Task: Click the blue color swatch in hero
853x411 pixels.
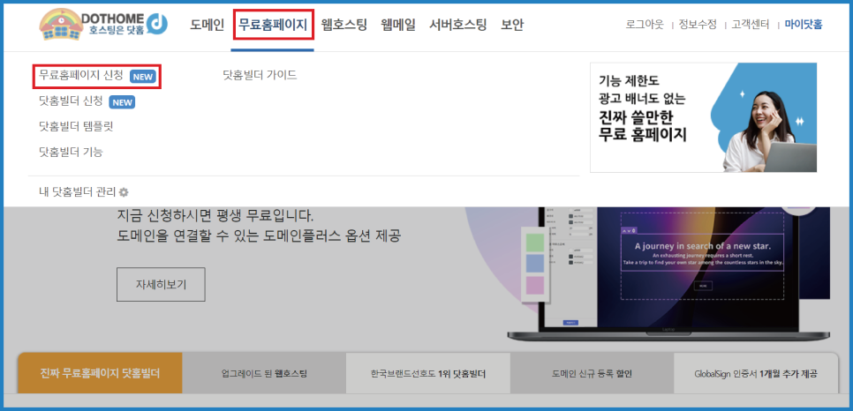Action: pos(536,265)
